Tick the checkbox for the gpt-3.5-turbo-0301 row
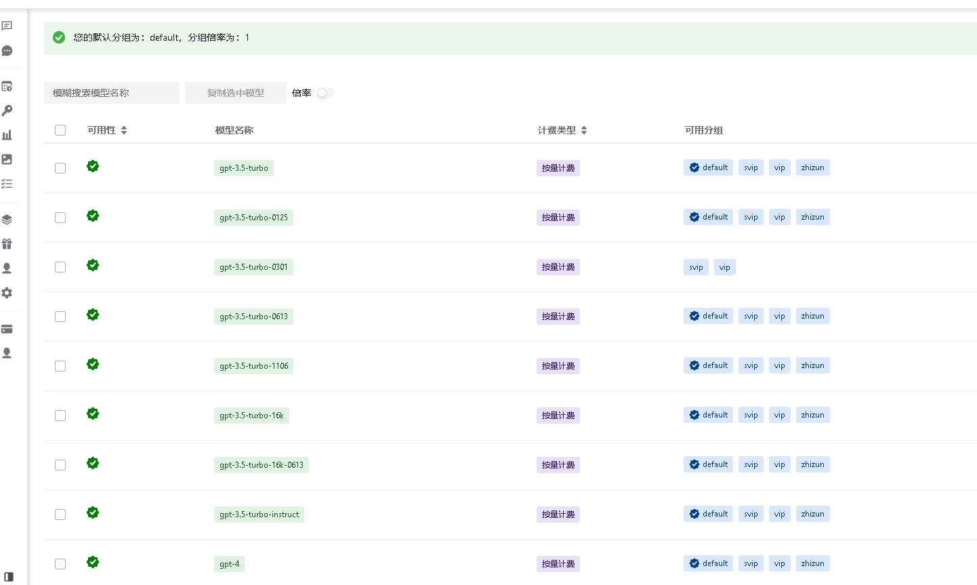The image size is (977, 585). (x=60, y=267)
